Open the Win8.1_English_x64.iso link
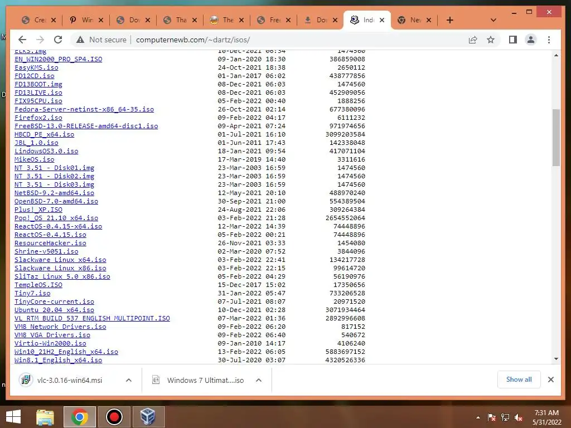The image size is (571, 428). tap(58, 360)
